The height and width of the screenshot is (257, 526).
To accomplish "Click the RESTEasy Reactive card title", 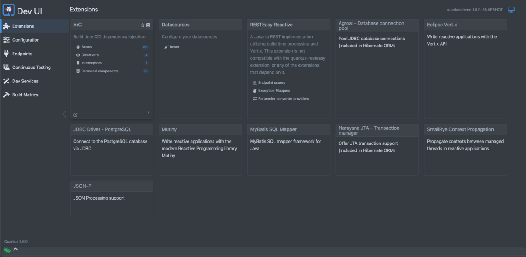I will click(271, 25).
